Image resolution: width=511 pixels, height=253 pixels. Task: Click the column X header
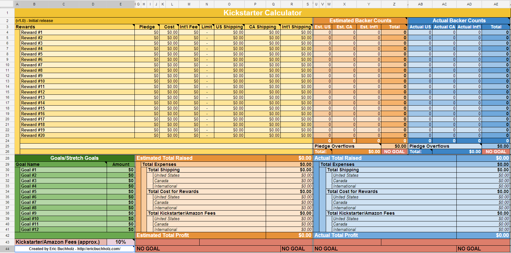(344, 4)
